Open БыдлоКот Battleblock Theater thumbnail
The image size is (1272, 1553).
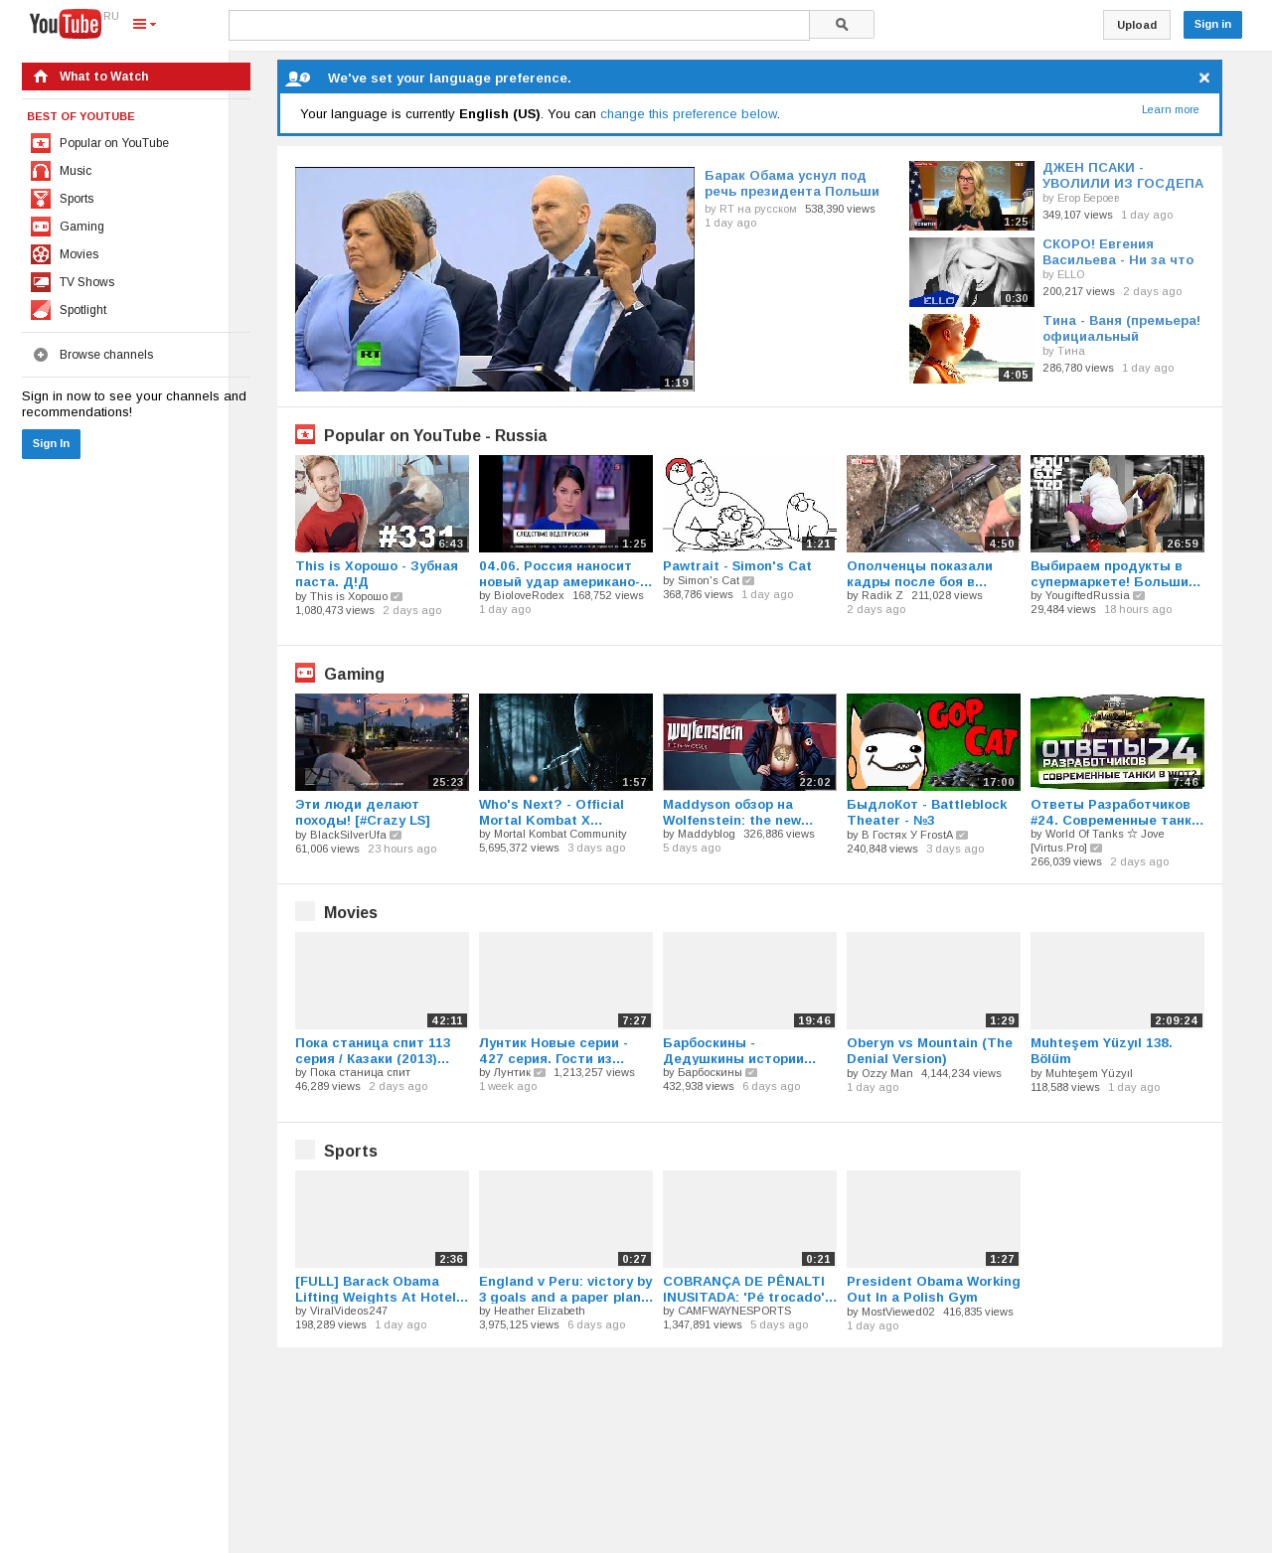933,742
